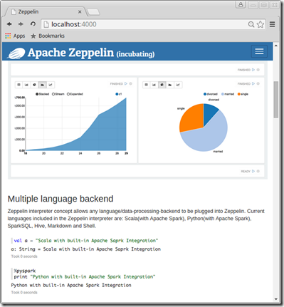284x307 pixels.
Task: Select bar chart view in left chart paragraph
Action: coord(26,85)
